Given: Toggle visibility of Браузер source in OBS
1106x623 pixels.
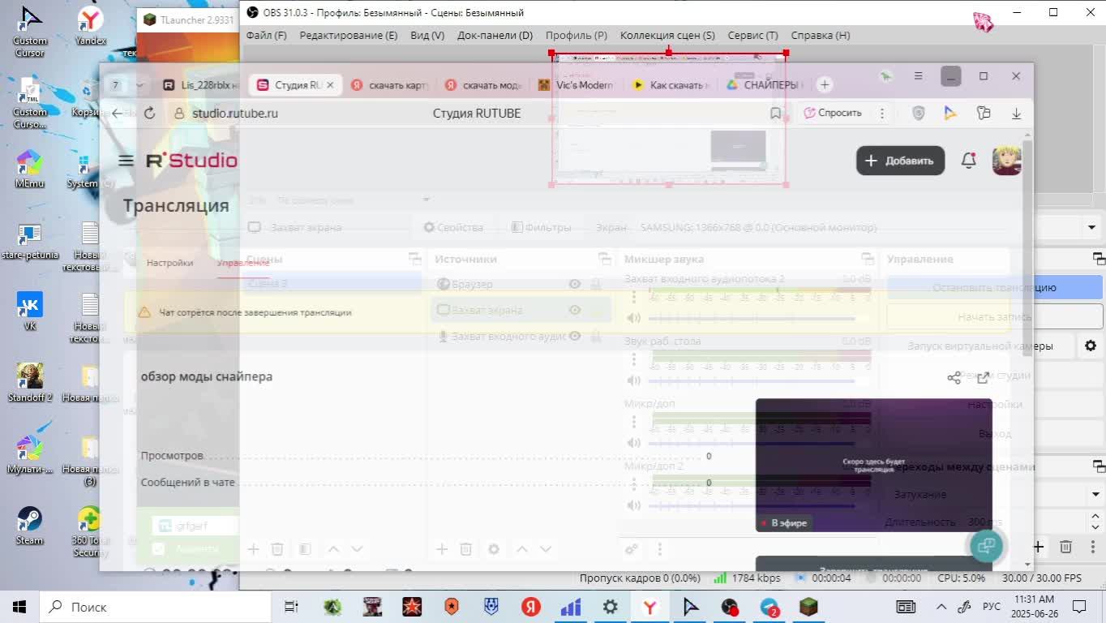Looking at the screenshot, I should pos(575,284).
